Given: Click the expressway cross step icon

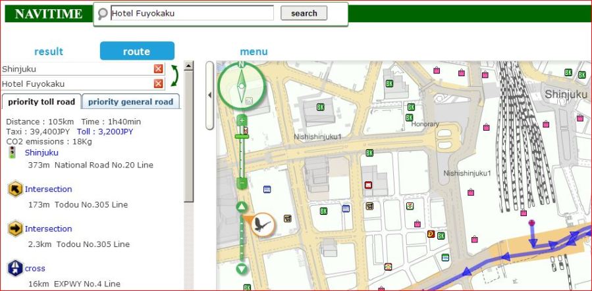Looking at the screenshot, I should tap(14, 268).
